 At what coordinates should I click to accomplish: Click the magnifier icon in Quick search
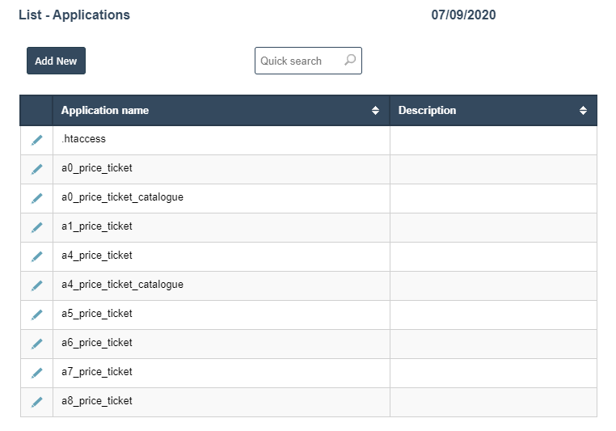350,60
